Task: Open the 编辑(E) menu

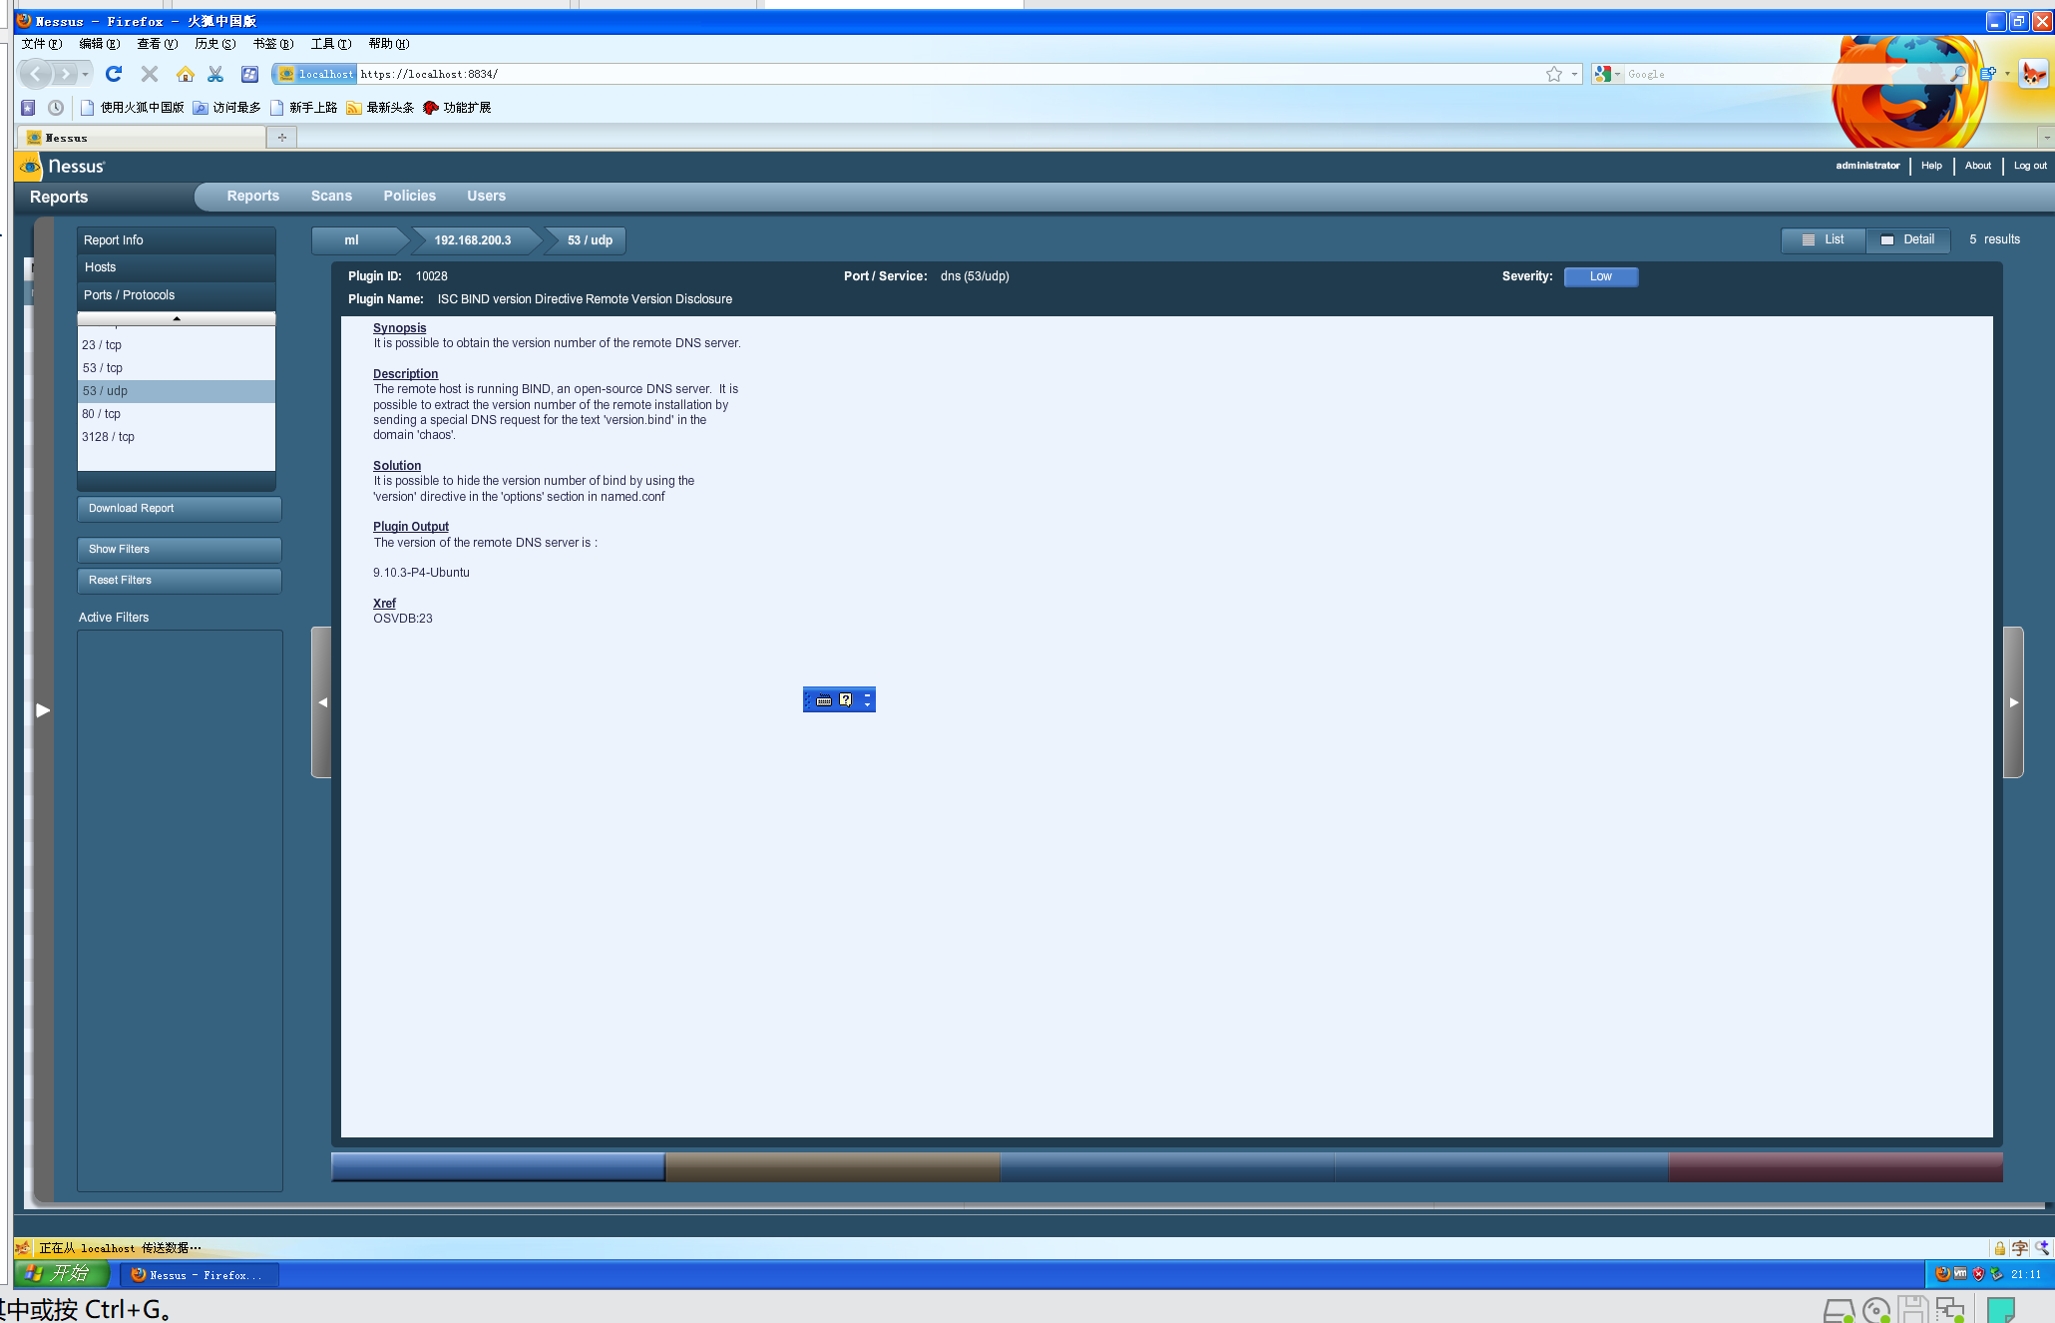Action: click(100, 44)
